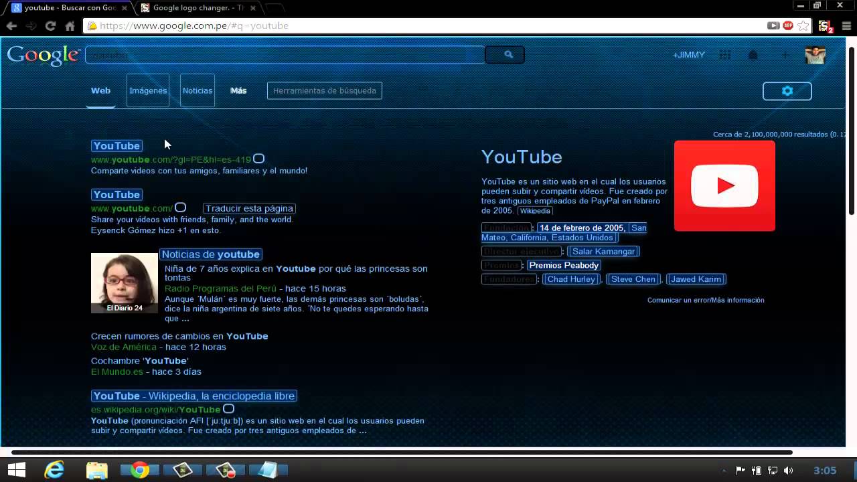Switch to the 'Google logo changer' browser tab
Image resolution: width=857 pixels, height=482 pixels.
[x=199, y=8]
